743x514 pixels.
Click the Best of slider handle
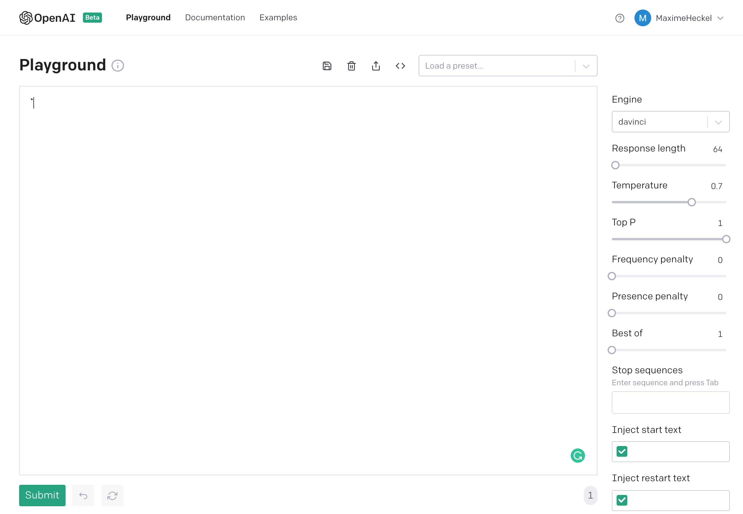tap(612, 350)
